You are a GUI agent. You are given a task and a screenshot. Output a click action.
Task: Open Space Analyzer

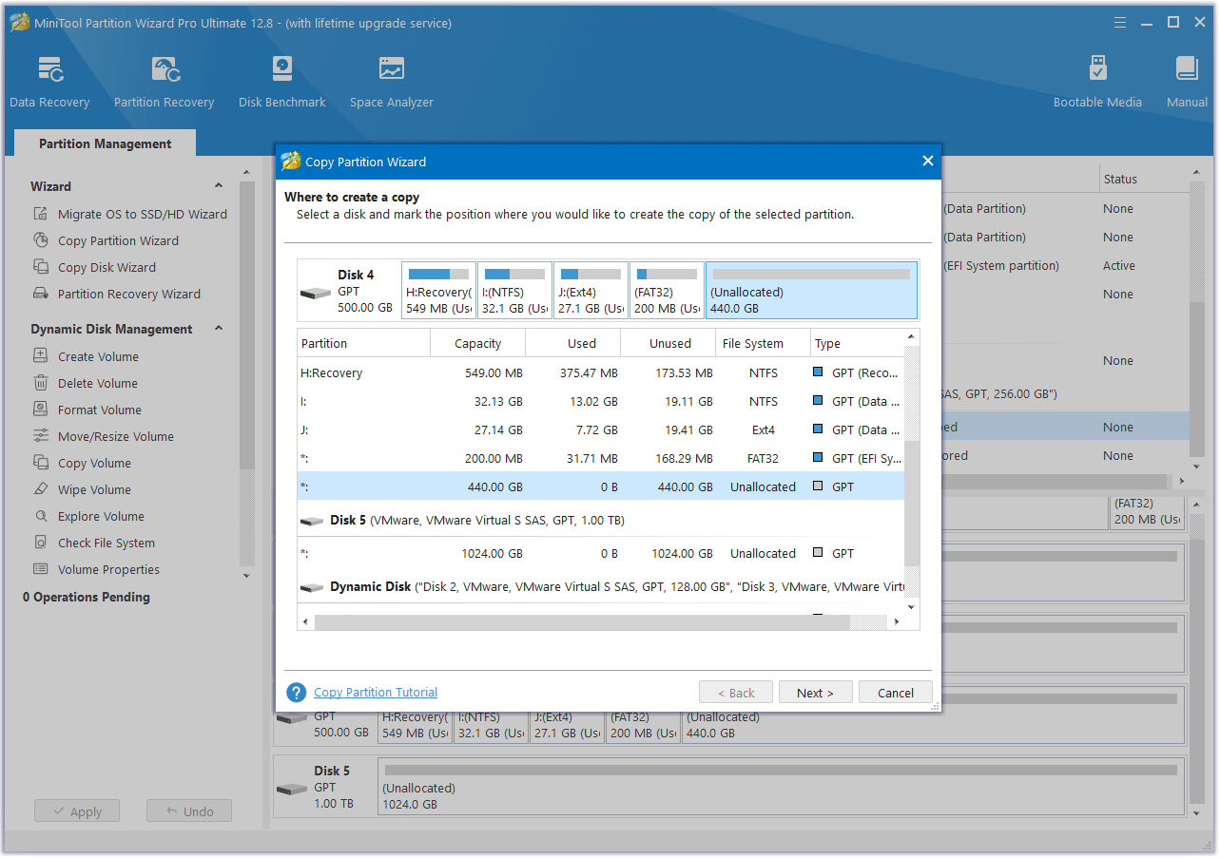[x=391, y=82]
